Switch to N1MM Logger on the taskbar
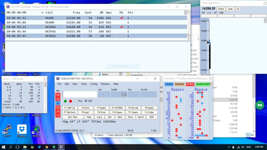Image resolution: width=267 pixels, height=150 pixels. click(61, 147)
